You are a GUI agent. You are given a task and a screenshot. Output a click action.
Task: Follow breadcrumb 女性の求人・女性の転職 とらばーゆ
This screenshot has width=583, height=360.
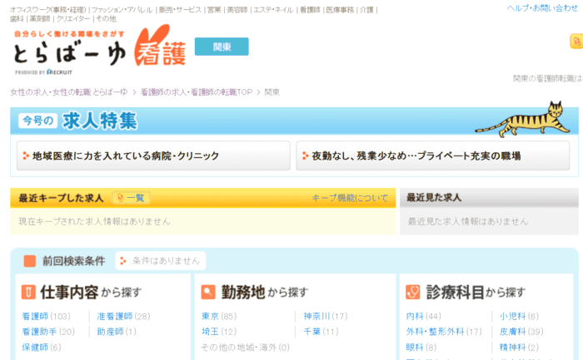(69, 92)
